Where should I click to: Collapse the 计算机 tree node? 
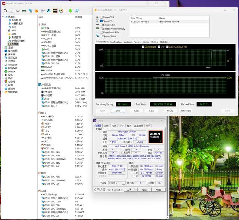[2, 16]
